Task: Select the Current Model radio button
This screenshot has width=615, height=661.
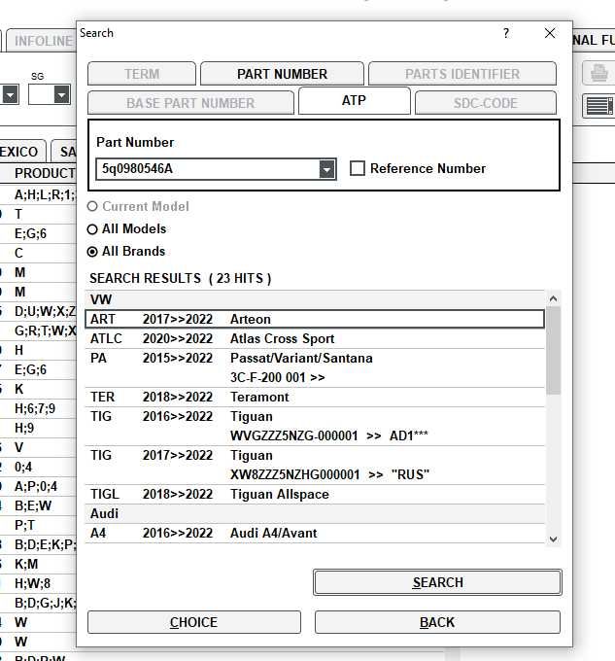Action: [92, 206]
